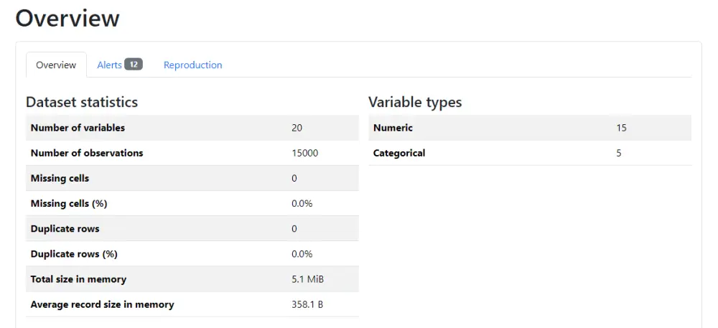Click the Missing cells count row label
The width and height of the screenshot is (718, 328).
(60, 178)
